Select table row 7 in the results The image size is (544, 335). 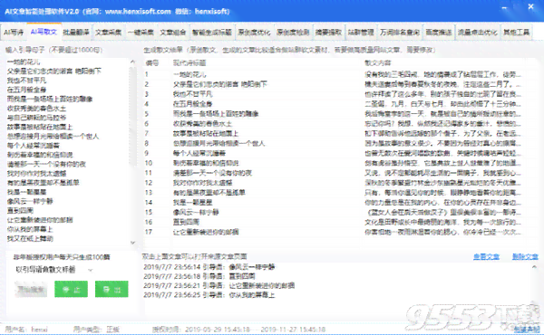[334, 133]
